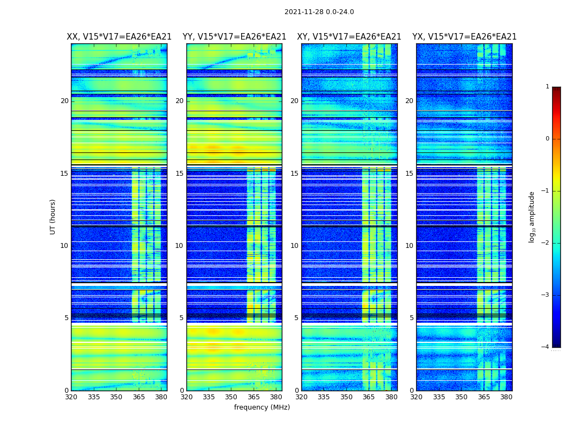The image size is (569, 434).
Task: Click the figure title '2021-11-28 0.0-24.0'
Action: [319, 12]
